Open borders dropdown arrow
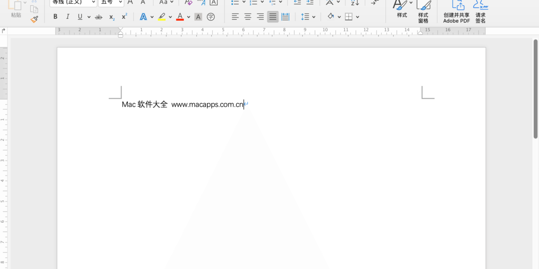The height and width of the screenshot is (269, 539). coord(357,17)
